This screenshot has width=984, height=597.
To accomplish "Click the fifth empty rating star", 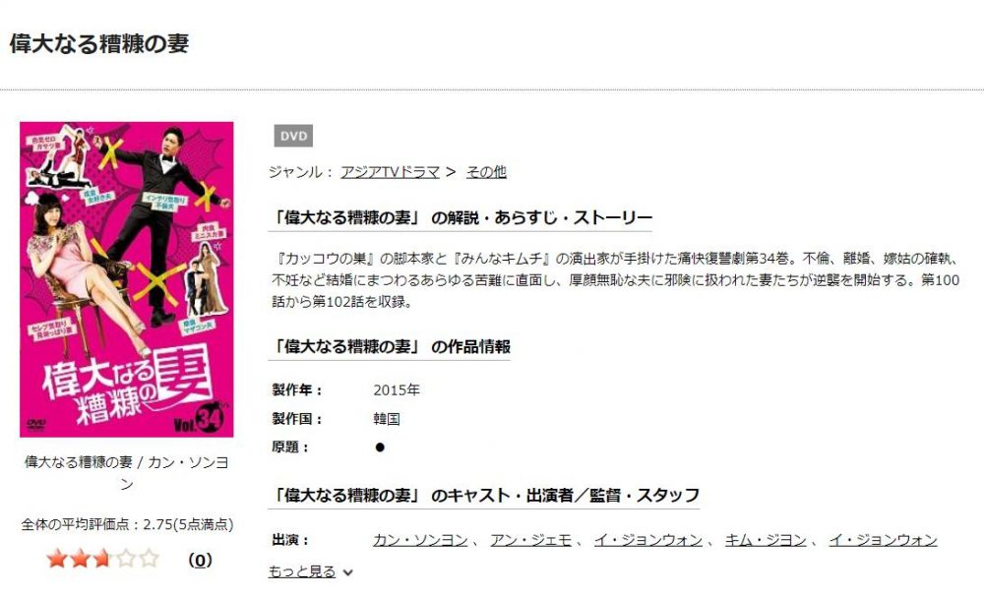I will coord(149,558).
